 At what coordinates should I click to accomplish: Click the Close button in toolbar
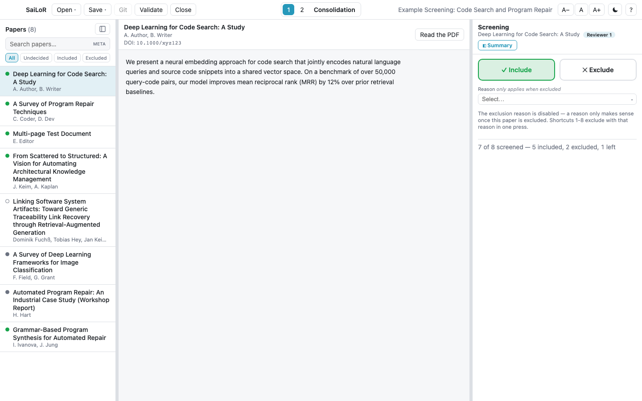(183, 10)
